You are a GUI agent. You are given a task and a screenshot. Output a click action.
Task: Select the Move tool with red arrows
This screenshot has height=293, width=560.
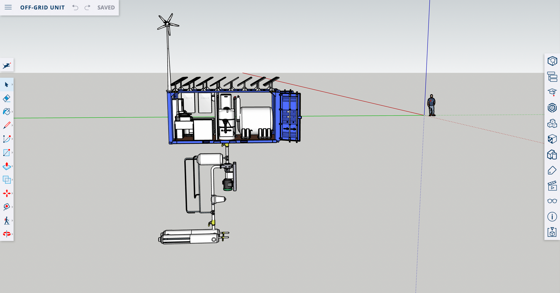7,193
